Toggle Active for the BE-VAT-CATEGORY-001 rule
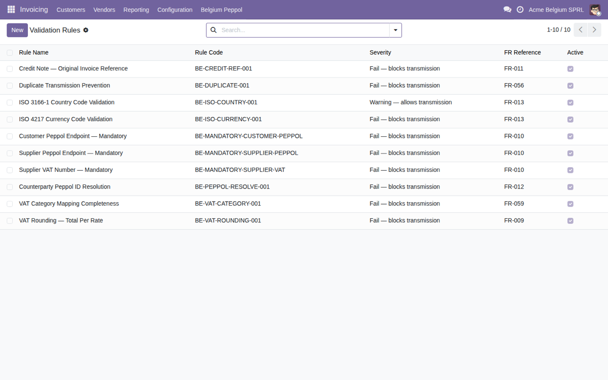The image size is (608, 380). pos(571,204)
